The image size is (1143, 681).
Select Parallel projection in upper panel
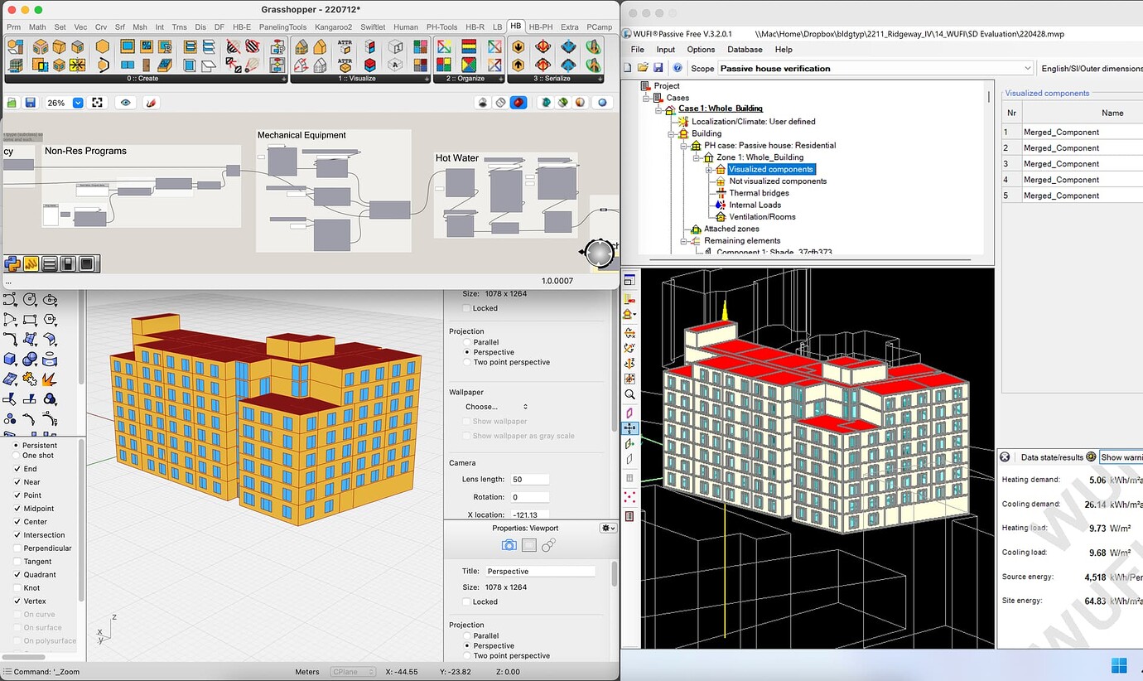[x=468, y=342]
